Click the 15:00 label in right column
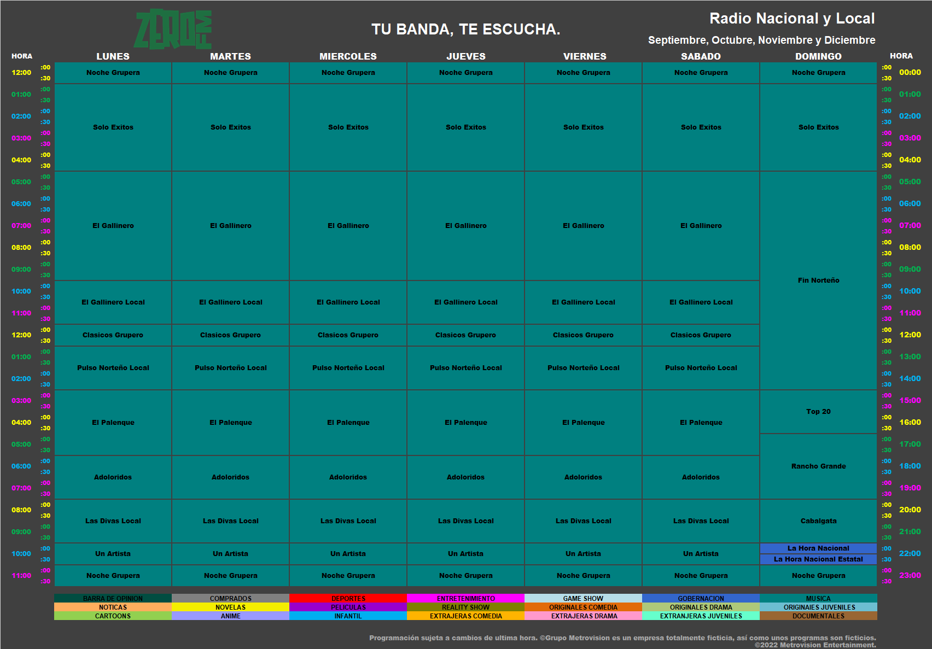 point(910,400)
